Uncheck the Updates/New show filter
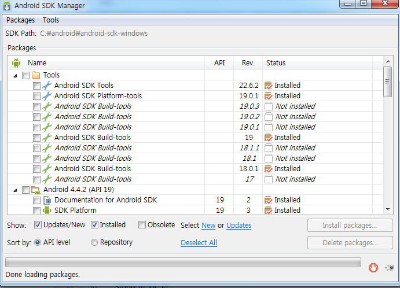This screenshot has width=400, height=288. 38,225
